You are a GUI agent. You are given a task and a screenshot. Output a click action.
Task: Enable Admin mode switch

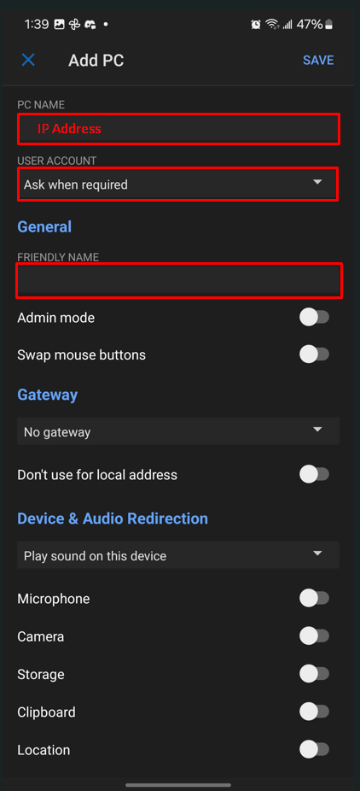click(x=314, y=317)
